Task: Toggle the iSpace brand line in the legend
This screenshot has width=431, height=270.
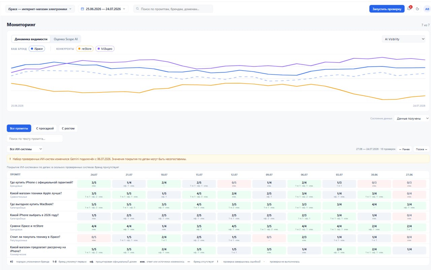Action: coord(37,49)
